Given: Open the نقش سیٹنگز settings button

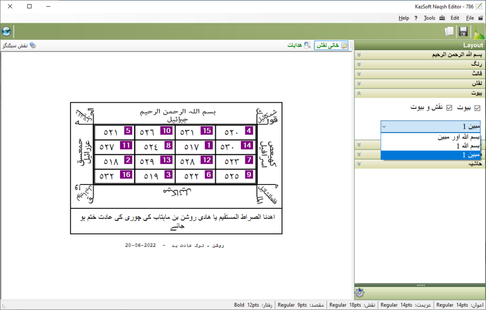Looking at the screenshot, I should [19, 45].
